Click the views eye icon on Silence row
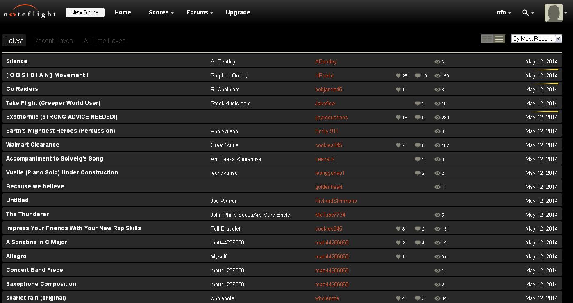The height and width of the screenshot is (303, 573). tap(437, 62)
